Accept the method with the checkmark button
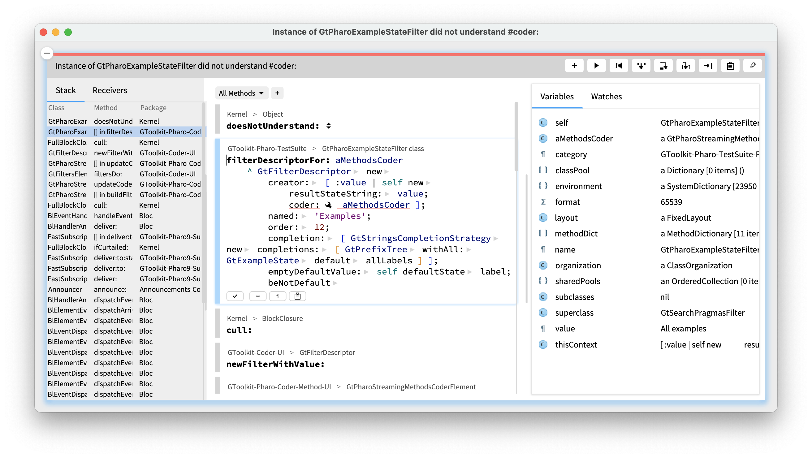812x458 pixels. click(235, 296)
